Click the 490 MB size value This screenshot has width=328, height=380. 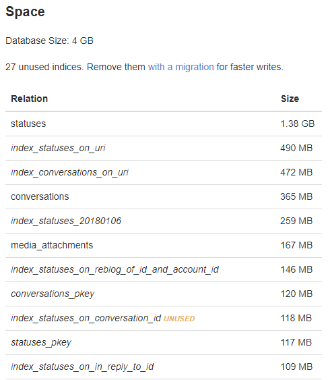296,148
